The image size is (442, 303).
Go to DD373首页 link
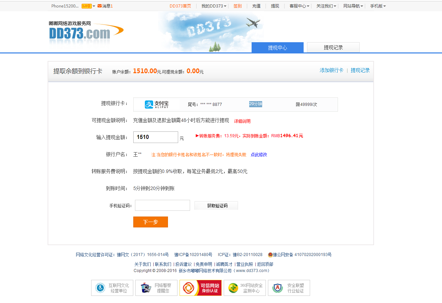point(180,6)
